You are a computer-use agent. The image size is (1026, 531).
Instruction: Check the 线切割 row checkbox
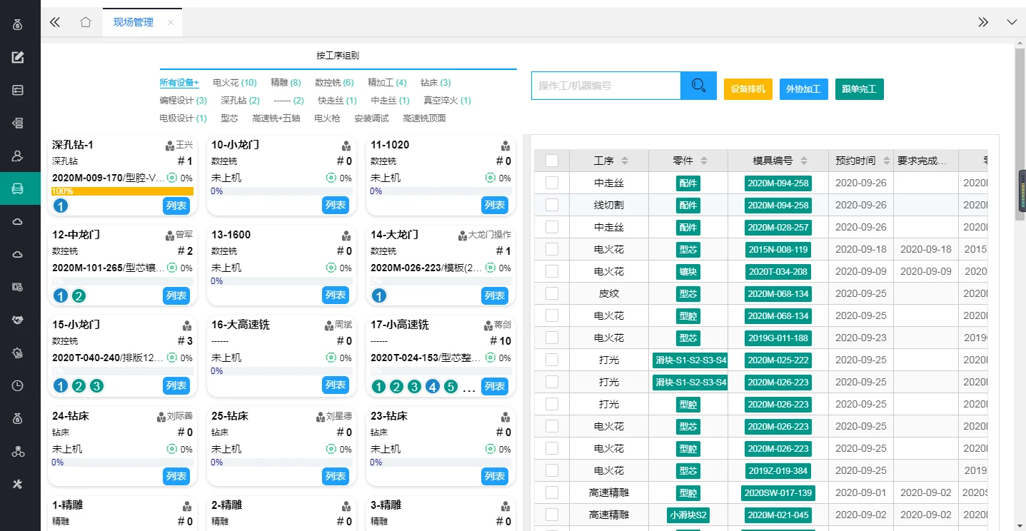tap(552, 205)
